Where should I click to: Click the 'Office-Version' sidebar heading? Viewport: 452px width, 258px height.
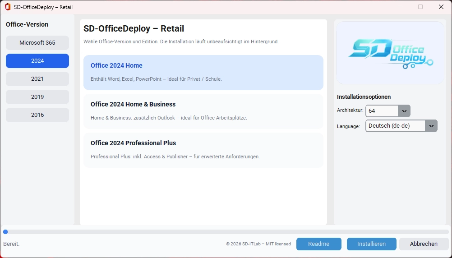click(27, 24)
